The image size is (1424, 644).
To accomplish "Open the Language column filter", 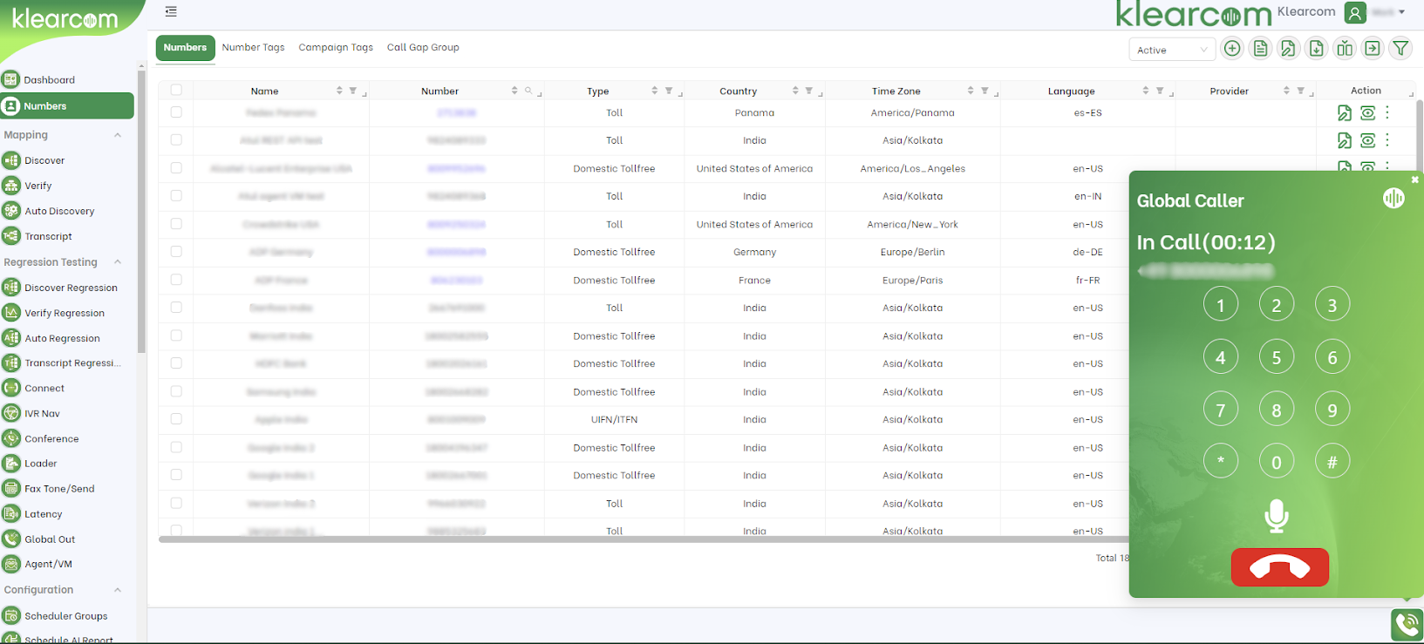I will [1160, 91].
